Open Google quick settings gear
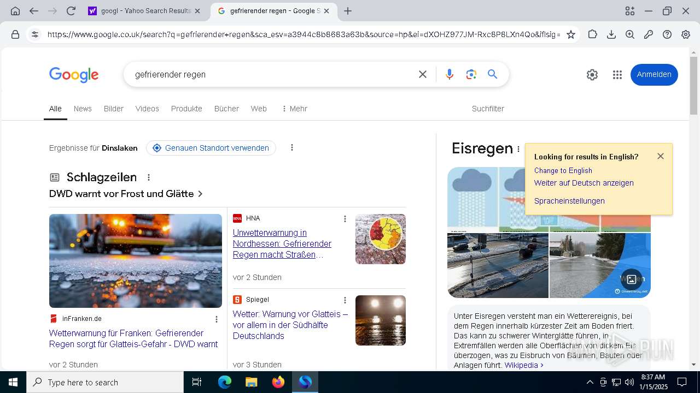Viewport: 700px width, 393px height. [x=592, y=75]
